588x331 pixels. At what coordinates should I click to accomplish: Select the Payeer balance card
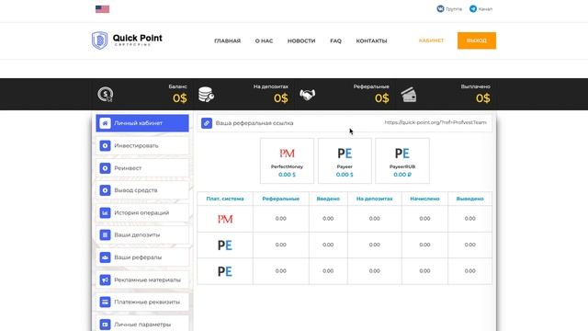click(x=345, y=161)
